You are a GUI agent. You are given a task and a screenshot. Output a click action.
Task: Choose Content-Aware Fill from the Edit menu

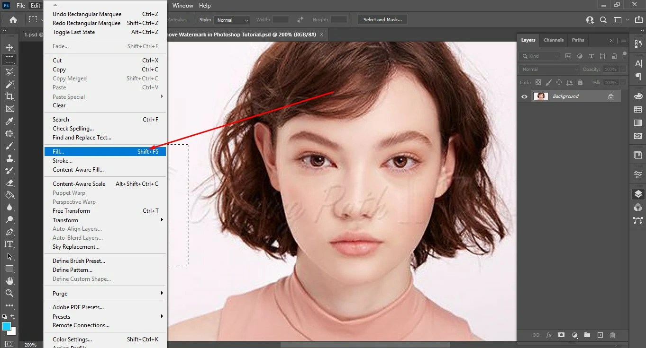(x=78, y=170)
